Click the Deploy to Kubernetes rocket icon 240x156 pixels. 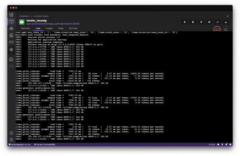pos(201,22)
